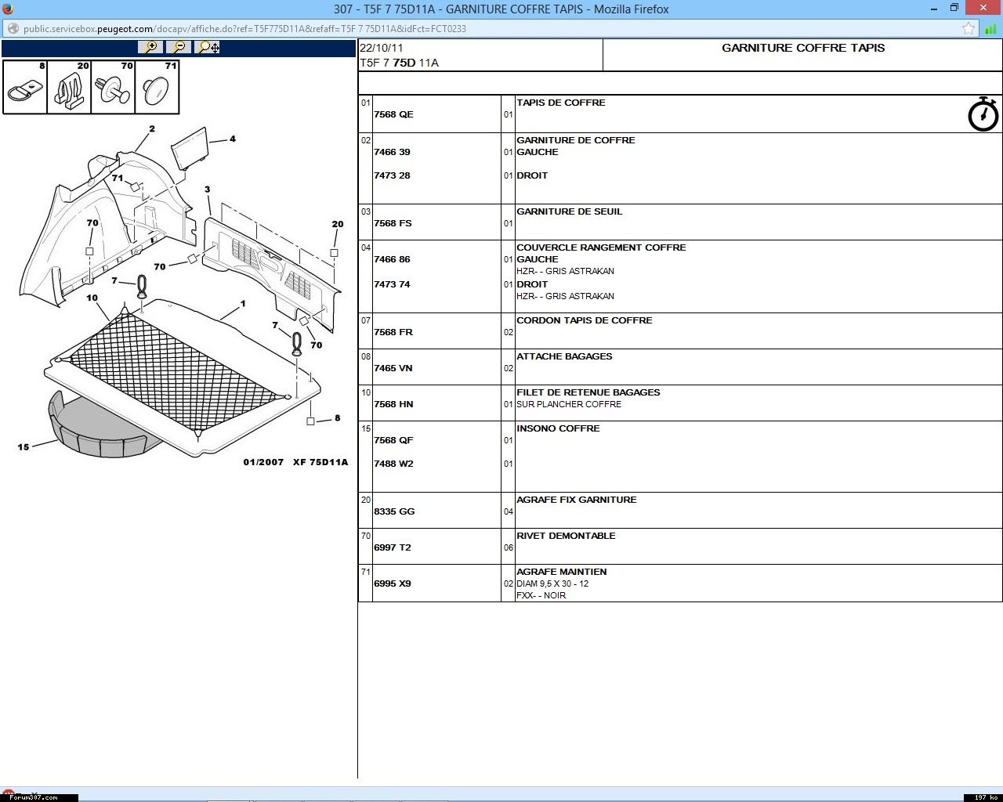The height and width of the screenshot is (802, 1003).
Task: Restore down the Firefox window
Action: [954, 9]
